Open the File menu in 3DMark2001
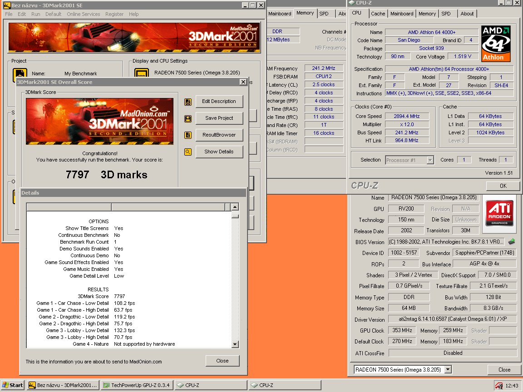The image size is (523, 392). [9, 14]
